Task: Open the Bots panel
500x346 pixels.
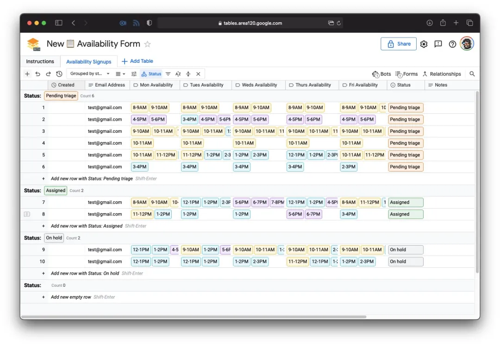Action: tap(381, 74)
